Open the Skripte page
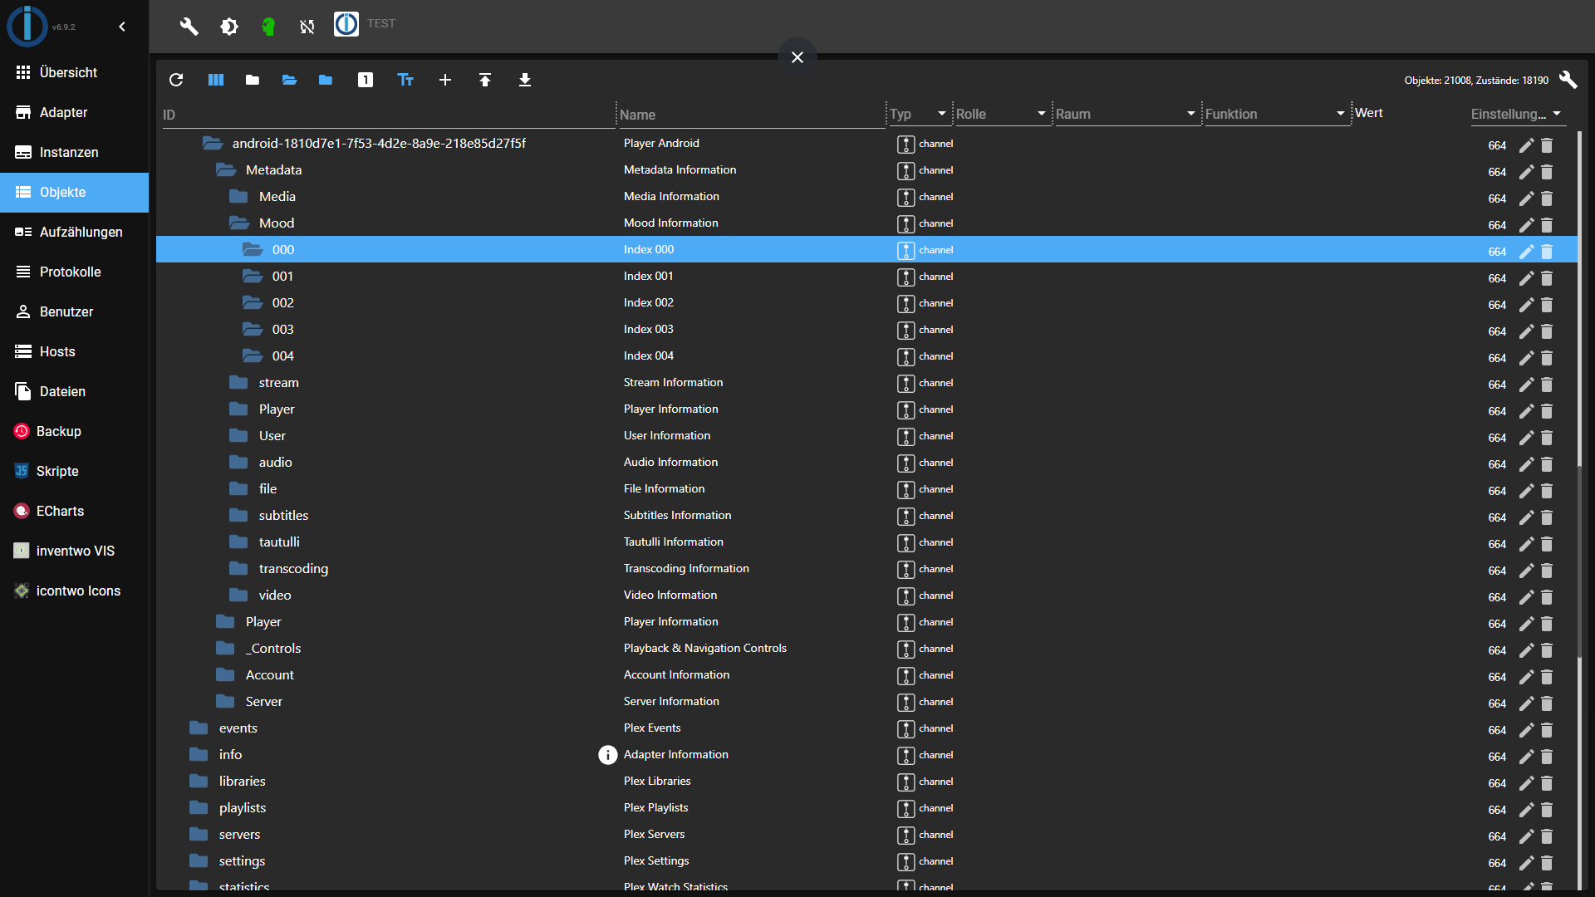The width and height of the screenshot is (1595, 897). pyautogui.click(x=75, y=471)
